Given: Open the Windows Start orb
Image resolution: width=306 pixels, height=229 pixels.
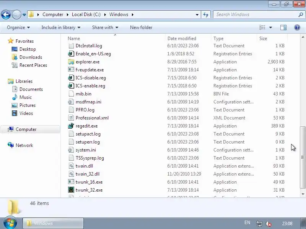Looking at the screenshot, I should tap(10, 223).
